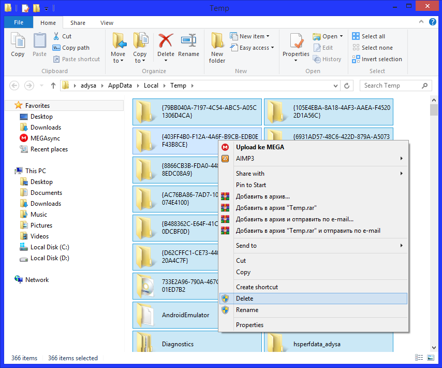Screen dimensions: 442x368
Task: Choose Delete from the context menu
Action: 245,299
